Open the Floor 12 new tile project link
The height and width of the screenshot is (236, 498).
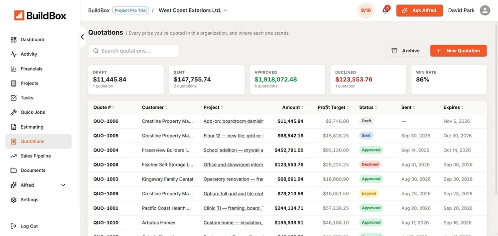(234, 136)
